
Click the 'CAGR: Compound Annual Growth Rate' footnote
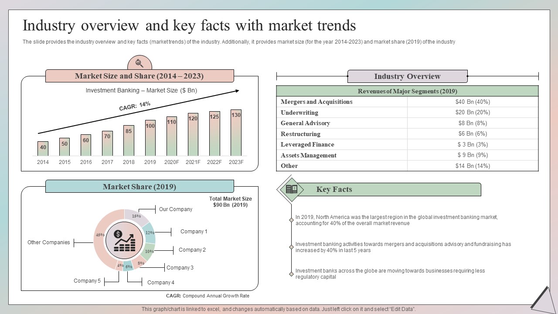click(208, 296)
